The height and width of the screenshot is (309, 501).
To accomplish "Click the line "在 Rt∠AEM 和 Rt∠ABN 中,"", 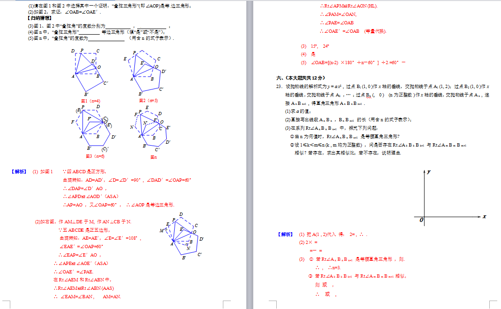I will (82, 280).
